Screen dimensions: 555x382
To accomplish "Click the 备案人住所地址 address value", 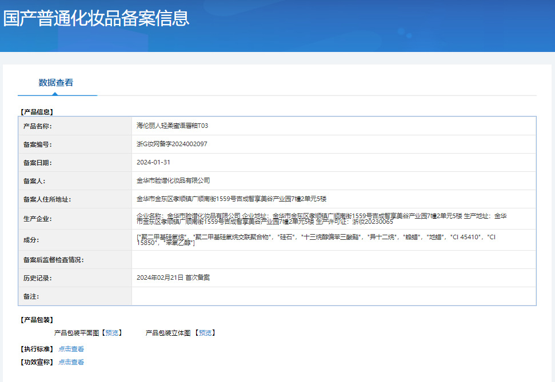I will 231,199.
